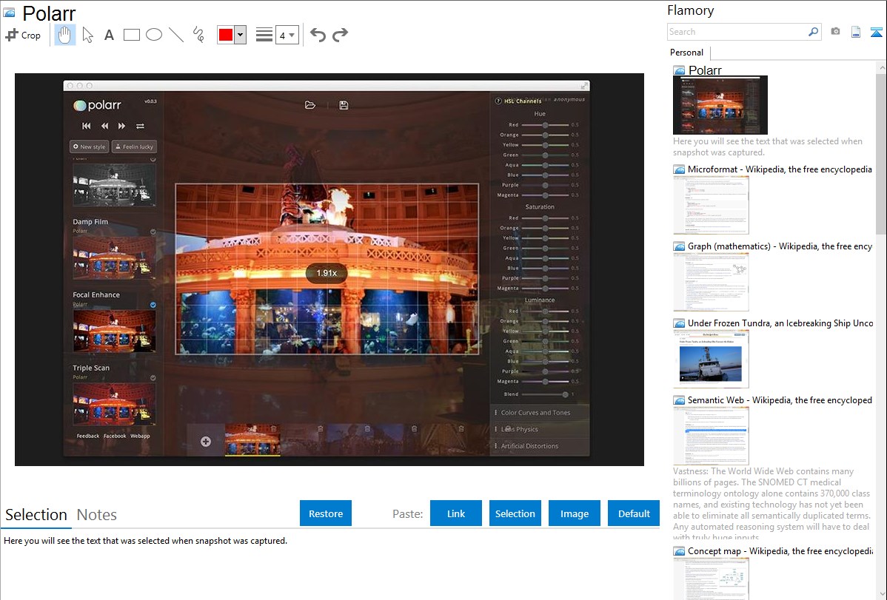Click the Polarr title in the sidebar list
The width and height of the screenshot is (887, 600).
point(705,70)
